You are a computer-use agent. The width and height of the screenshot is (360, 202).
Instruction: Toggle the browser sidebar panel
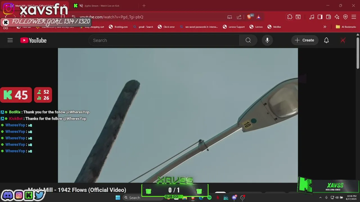320,17
